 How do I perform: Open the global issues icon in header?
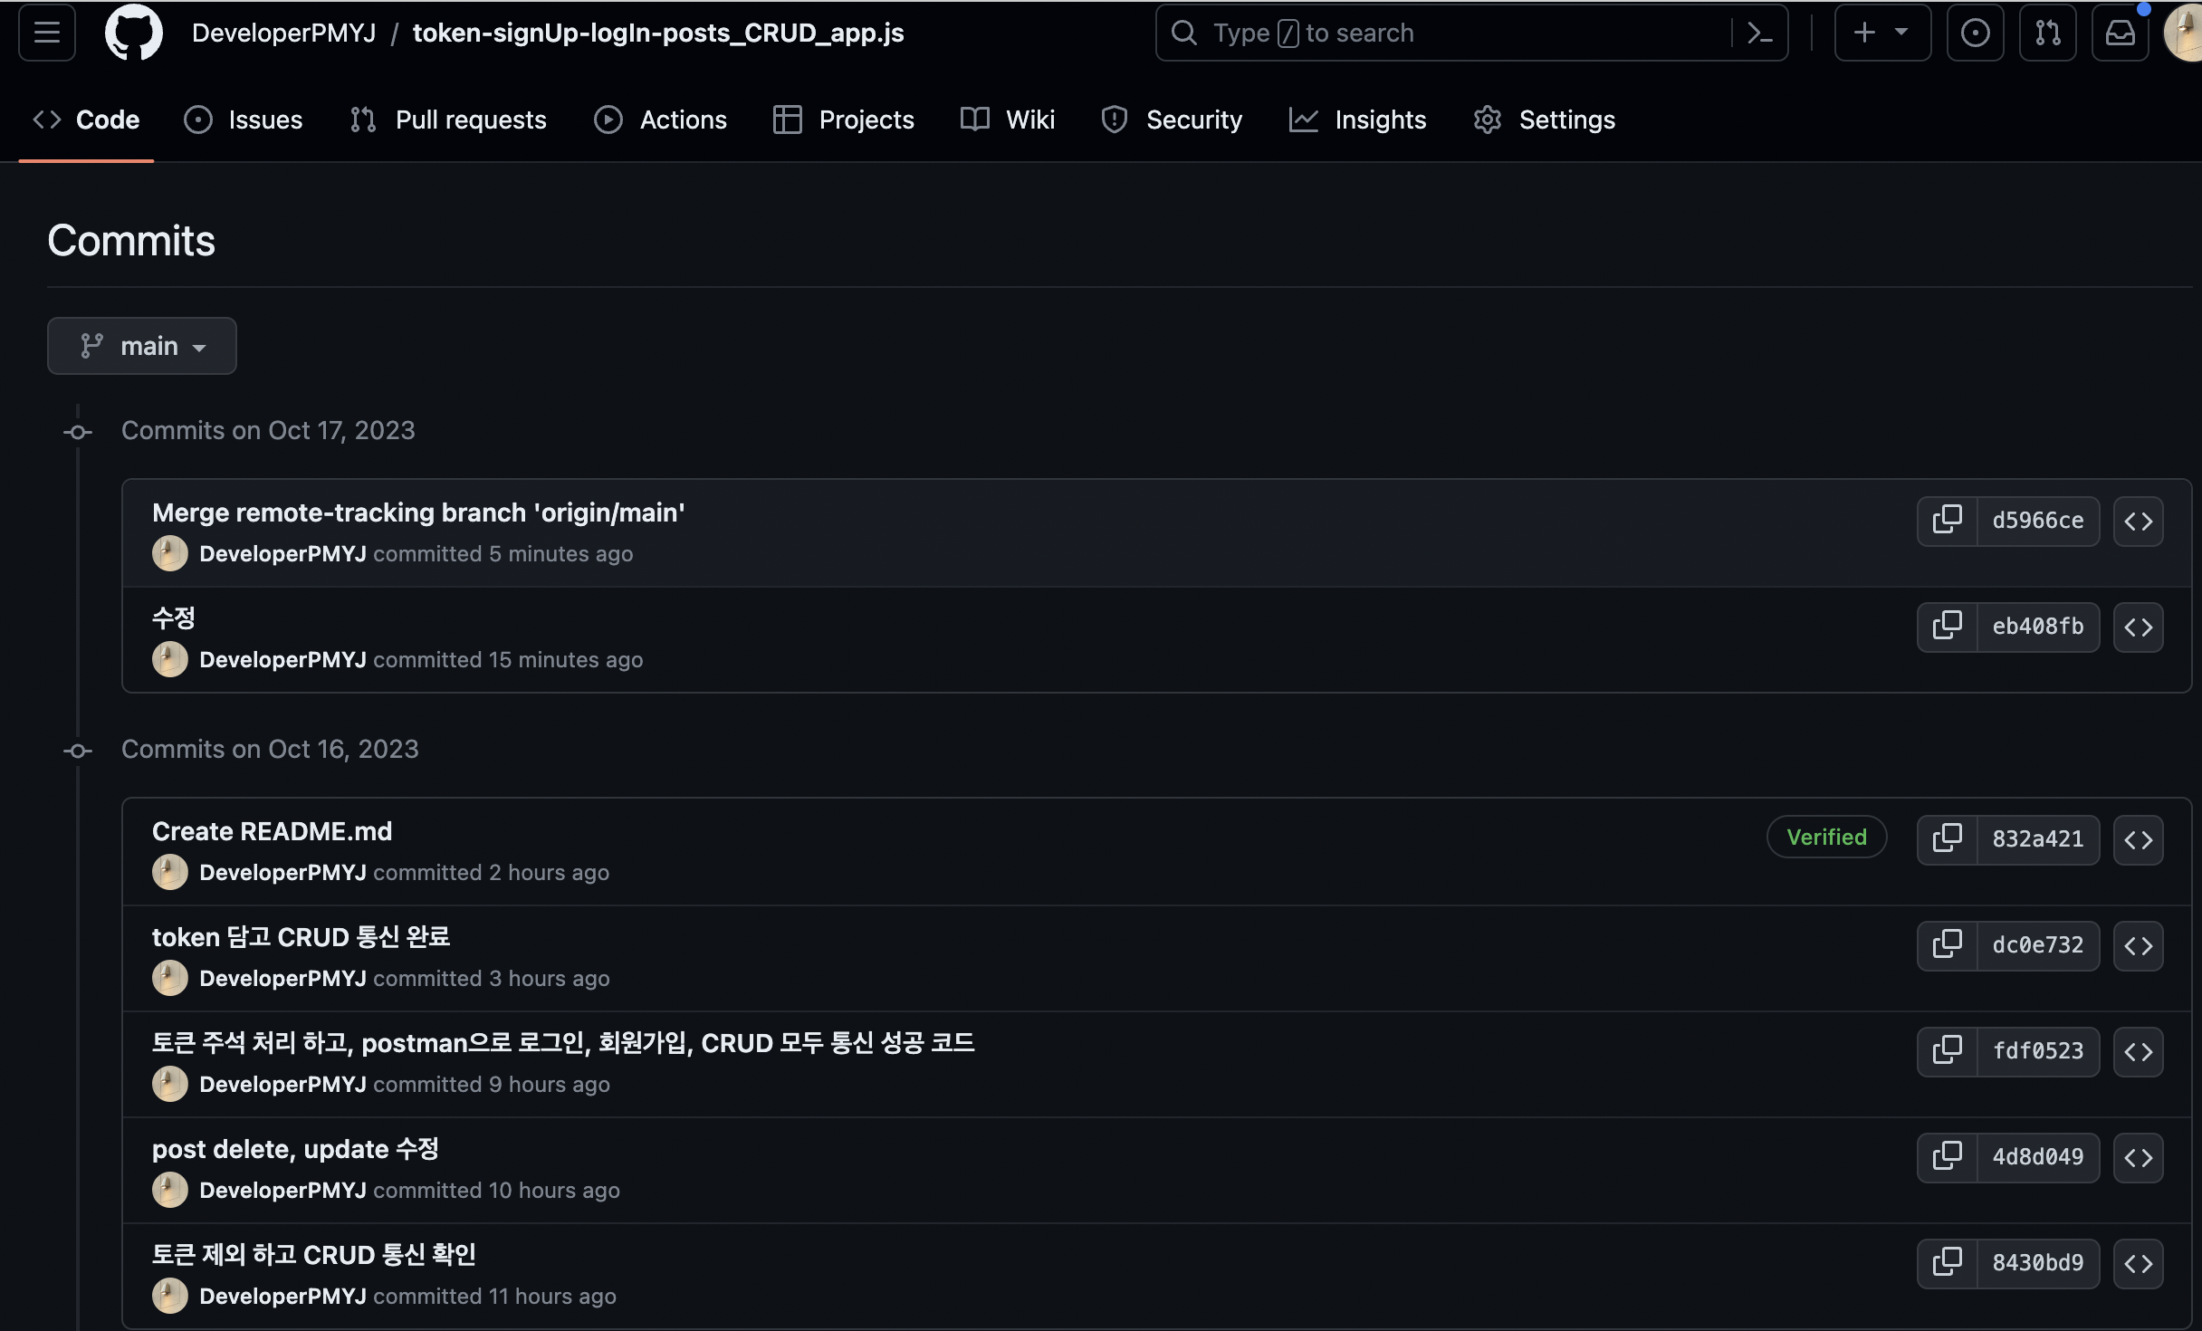click(x=1975, y=33)
